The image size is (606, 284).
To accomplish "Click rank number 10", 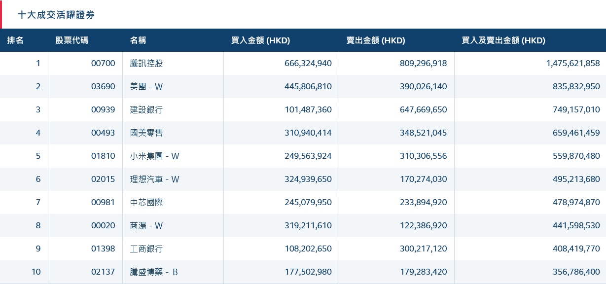I will 36,272.
